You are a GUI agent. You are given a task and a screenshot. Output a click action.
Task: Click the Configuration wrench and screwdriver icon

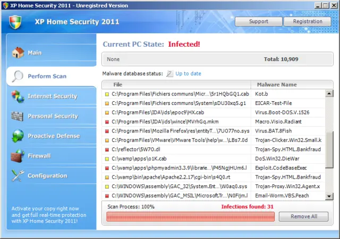[18, 175]
